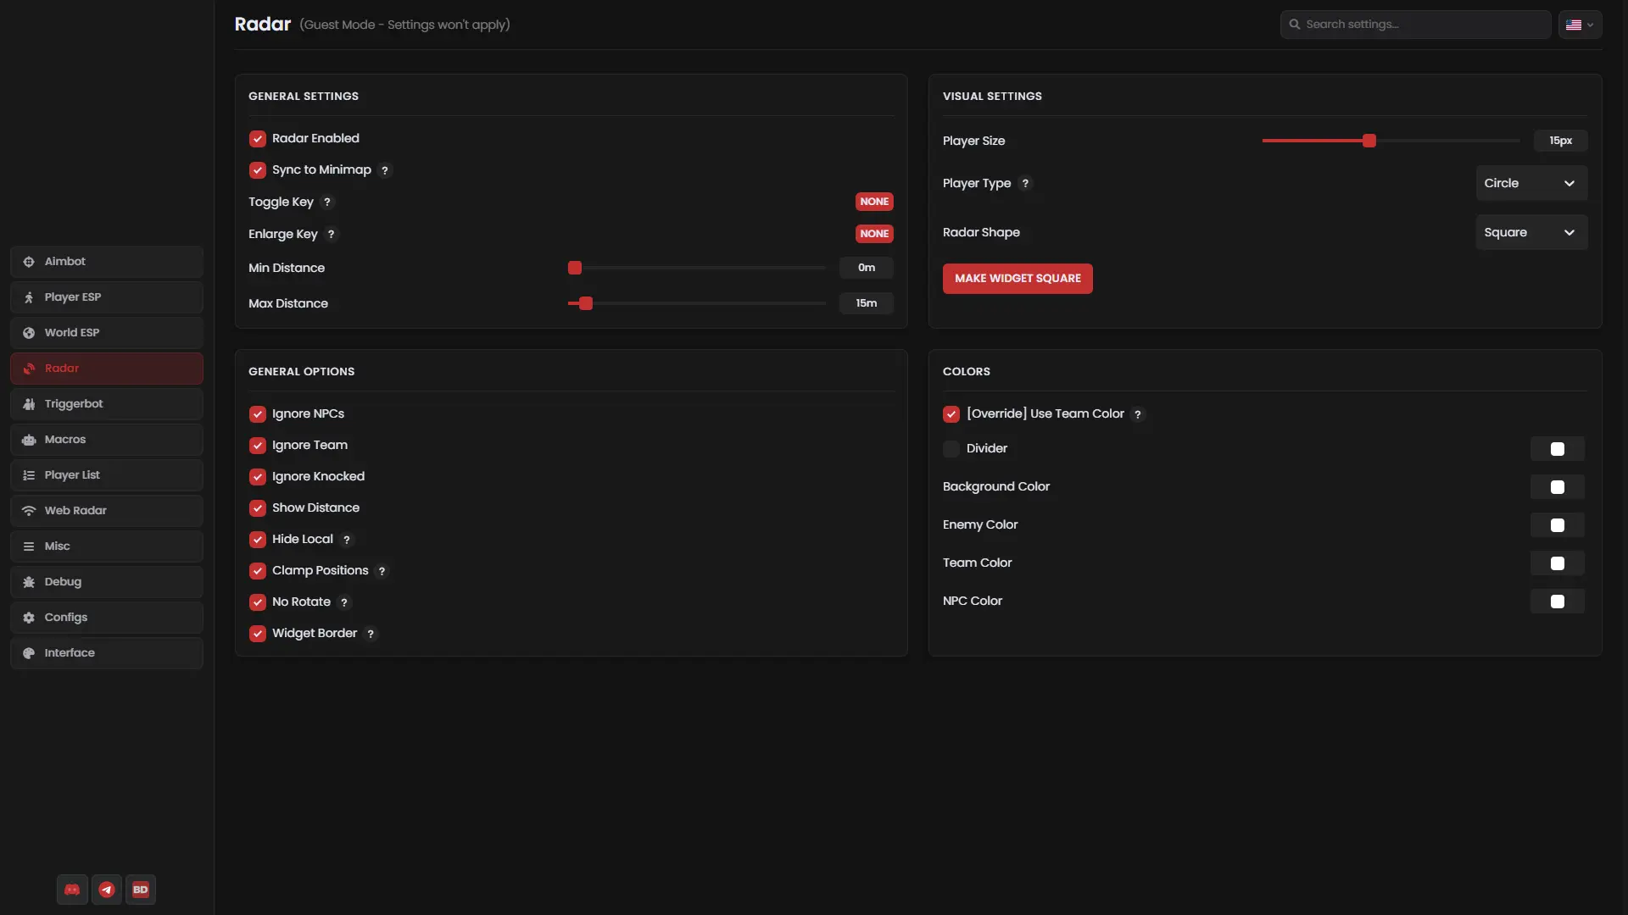Open the Player Type Circle dropdown
Viewport: 1628px width, 915px height.
pyautogui.click(x=1531, y=184)
